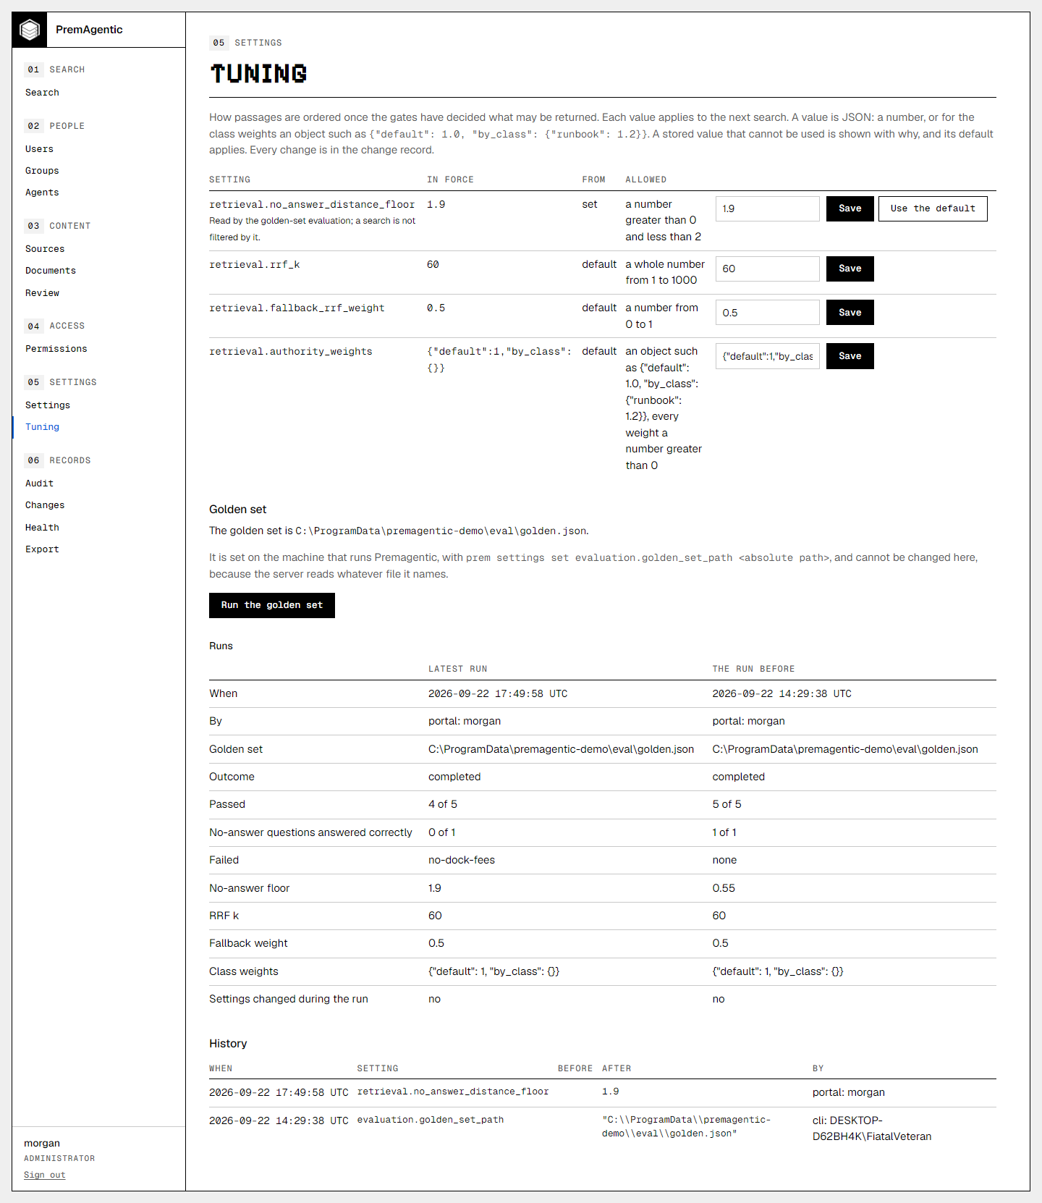The width and height of the screenshot is (1042, 1203).
Task: Click the run before's 5 of 5 passed value
Action: click(x=727, y=804)
